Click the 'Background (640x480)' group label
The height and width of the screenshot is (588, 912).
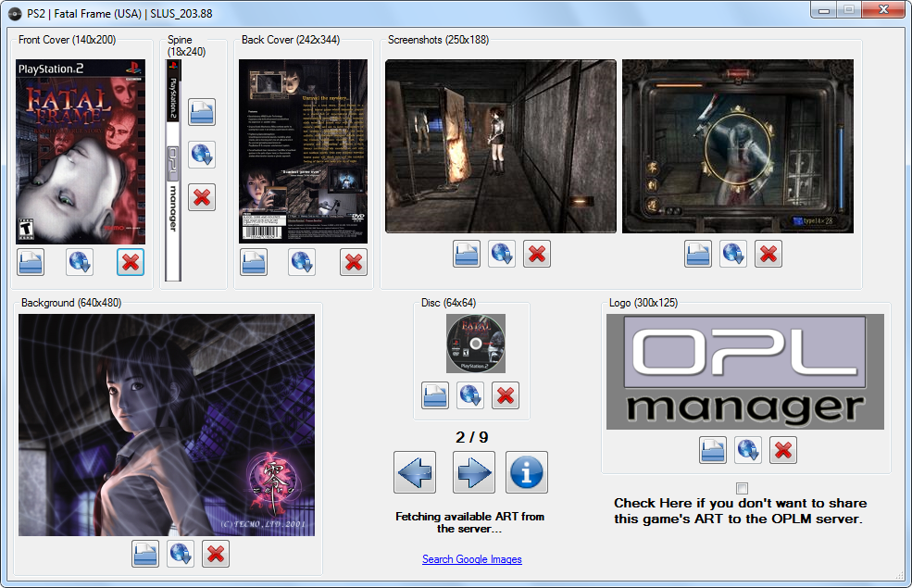pyautogui.click(x=71, y=303)
